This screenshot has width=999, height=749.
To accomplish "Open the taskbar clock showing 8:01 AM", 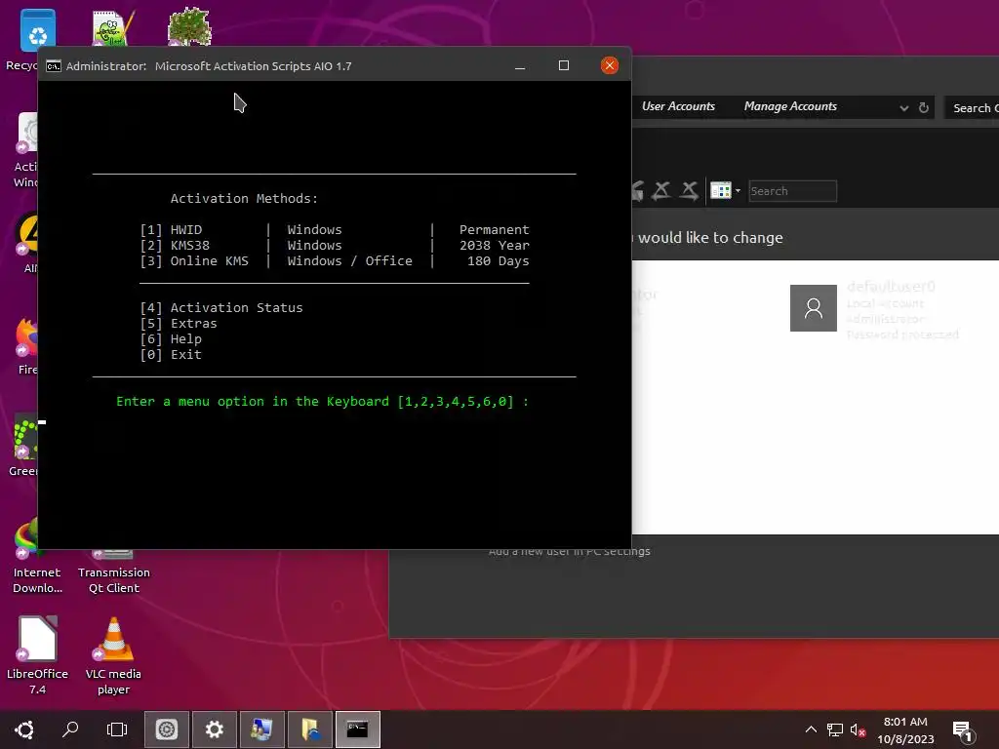I will coord(905,729).
